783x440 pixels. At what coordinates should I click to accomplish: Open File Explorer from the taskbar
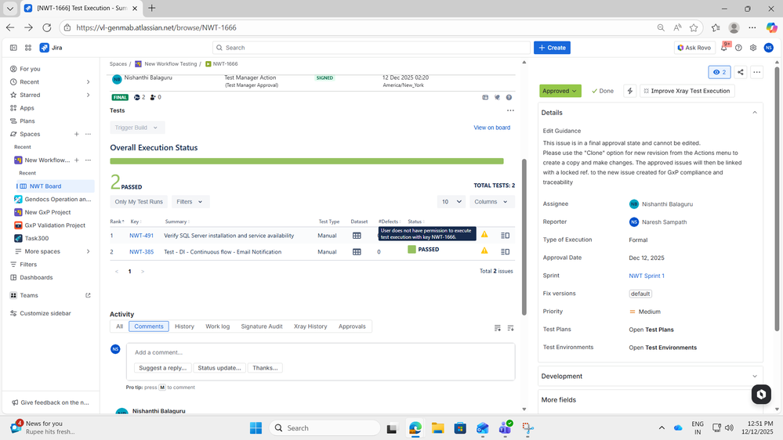(437, 428)
